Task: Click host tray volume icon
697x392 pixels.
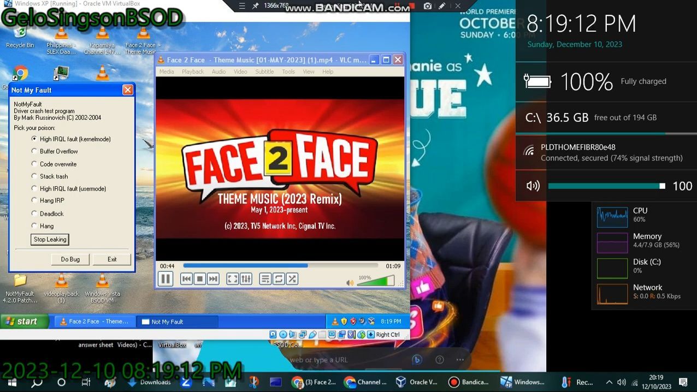Action: [x=621, y=382]
